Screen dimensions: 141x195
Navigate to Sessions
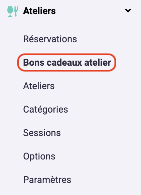tap(42, 133)
